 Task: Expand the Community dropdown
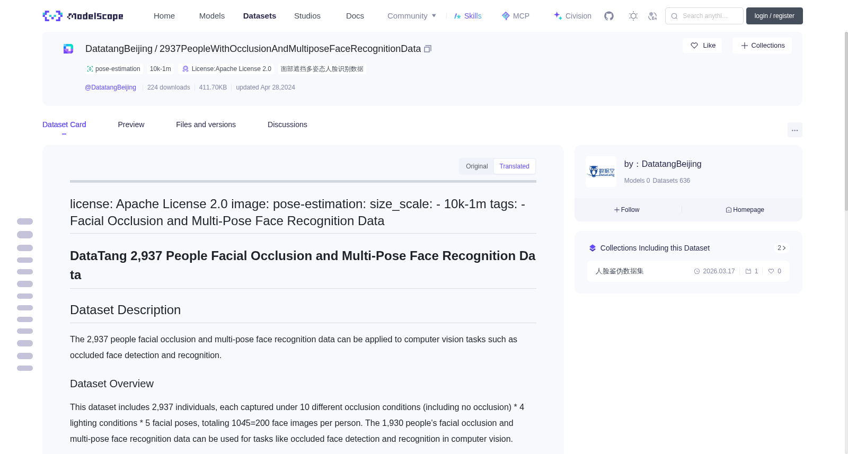point(412,16)
